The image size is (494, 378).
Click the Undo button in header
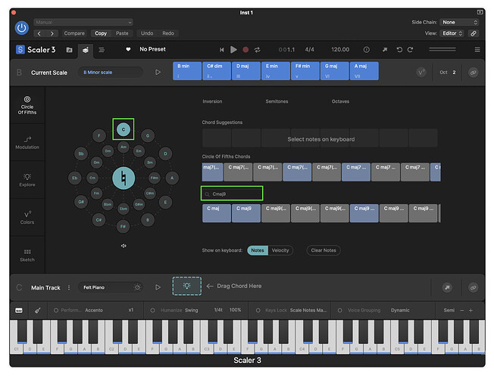point(147,33)
